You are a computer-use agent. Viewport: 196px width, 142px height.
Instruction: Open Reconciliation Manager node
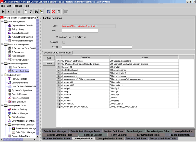(22, 41)
